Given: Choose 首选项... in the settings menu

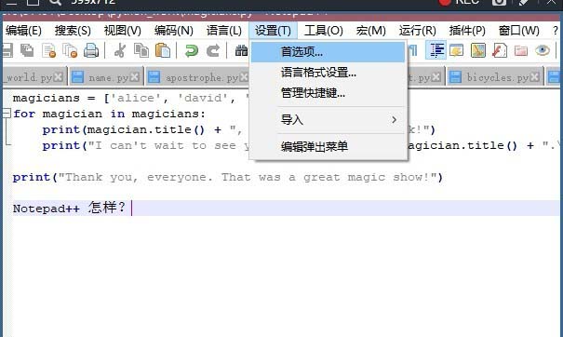Looking at the screenshot, I should [x=328, y=52].
